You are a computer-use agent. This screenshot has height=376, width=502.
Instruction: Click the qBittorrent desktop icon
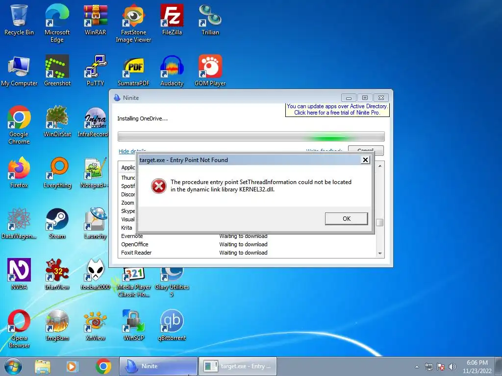pos(172,326)
